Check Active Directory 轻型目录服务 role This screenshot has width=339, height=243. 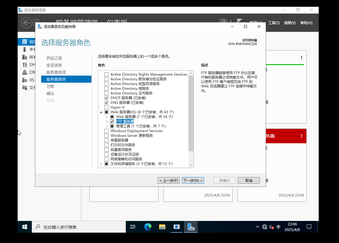(106, 84)
